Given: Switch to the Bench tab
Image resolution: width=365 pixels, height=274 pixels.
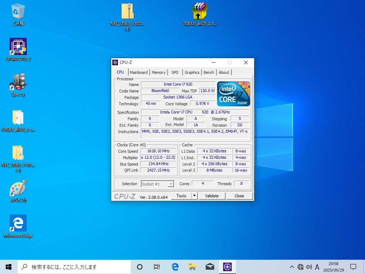Looking at the screenshot, I should tap(209, 72).
